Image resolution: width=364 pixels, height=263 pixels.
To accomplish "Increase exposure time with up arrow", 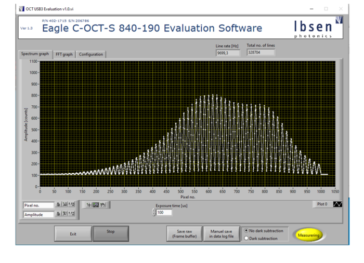I will pyautogui.click(x=154, y=210).
